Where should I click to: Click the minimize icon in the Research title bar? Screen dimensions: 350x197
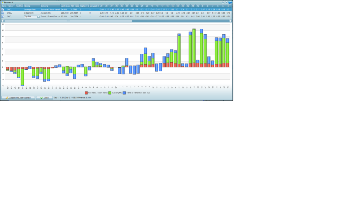point(223,2)
